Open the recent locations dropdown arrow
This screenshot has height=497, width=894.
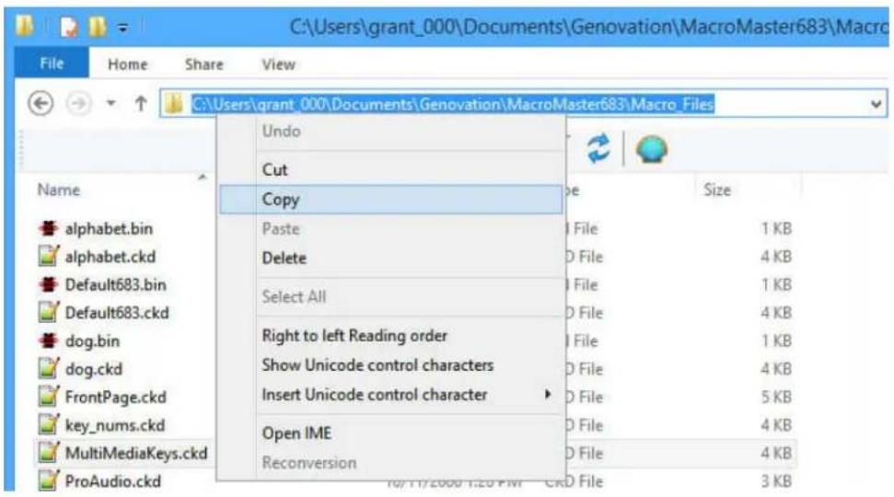[x=111, y=104]
